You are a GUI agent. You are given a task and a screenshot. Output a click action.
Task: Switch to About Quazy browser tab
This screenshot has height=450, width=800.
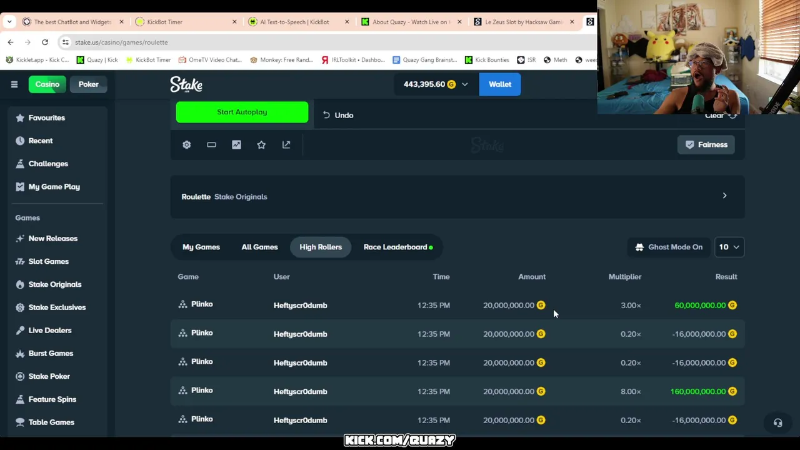point(409,22)
